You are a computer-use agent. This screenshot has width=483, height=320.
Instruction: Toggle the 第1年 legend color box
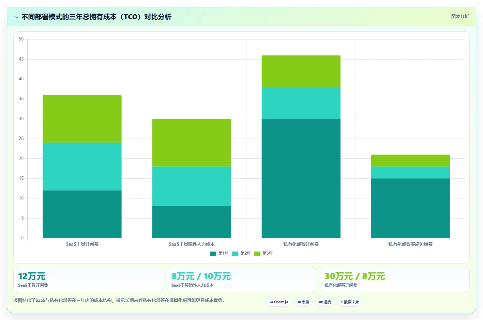pyautogui.click(x=213, y=253)
